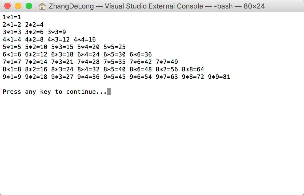Viewport: 304px width, 195px height.
Task: Click the empty terminal area below output
Action: click(152, 145)
